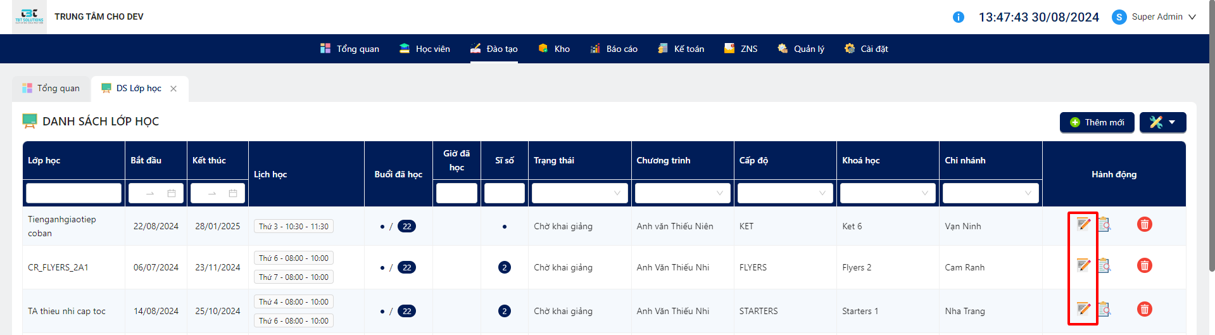Click edit pencil icon for Tienganhgiaotiep coban
Screen dimensions: 1215x335
(1083, 224)
